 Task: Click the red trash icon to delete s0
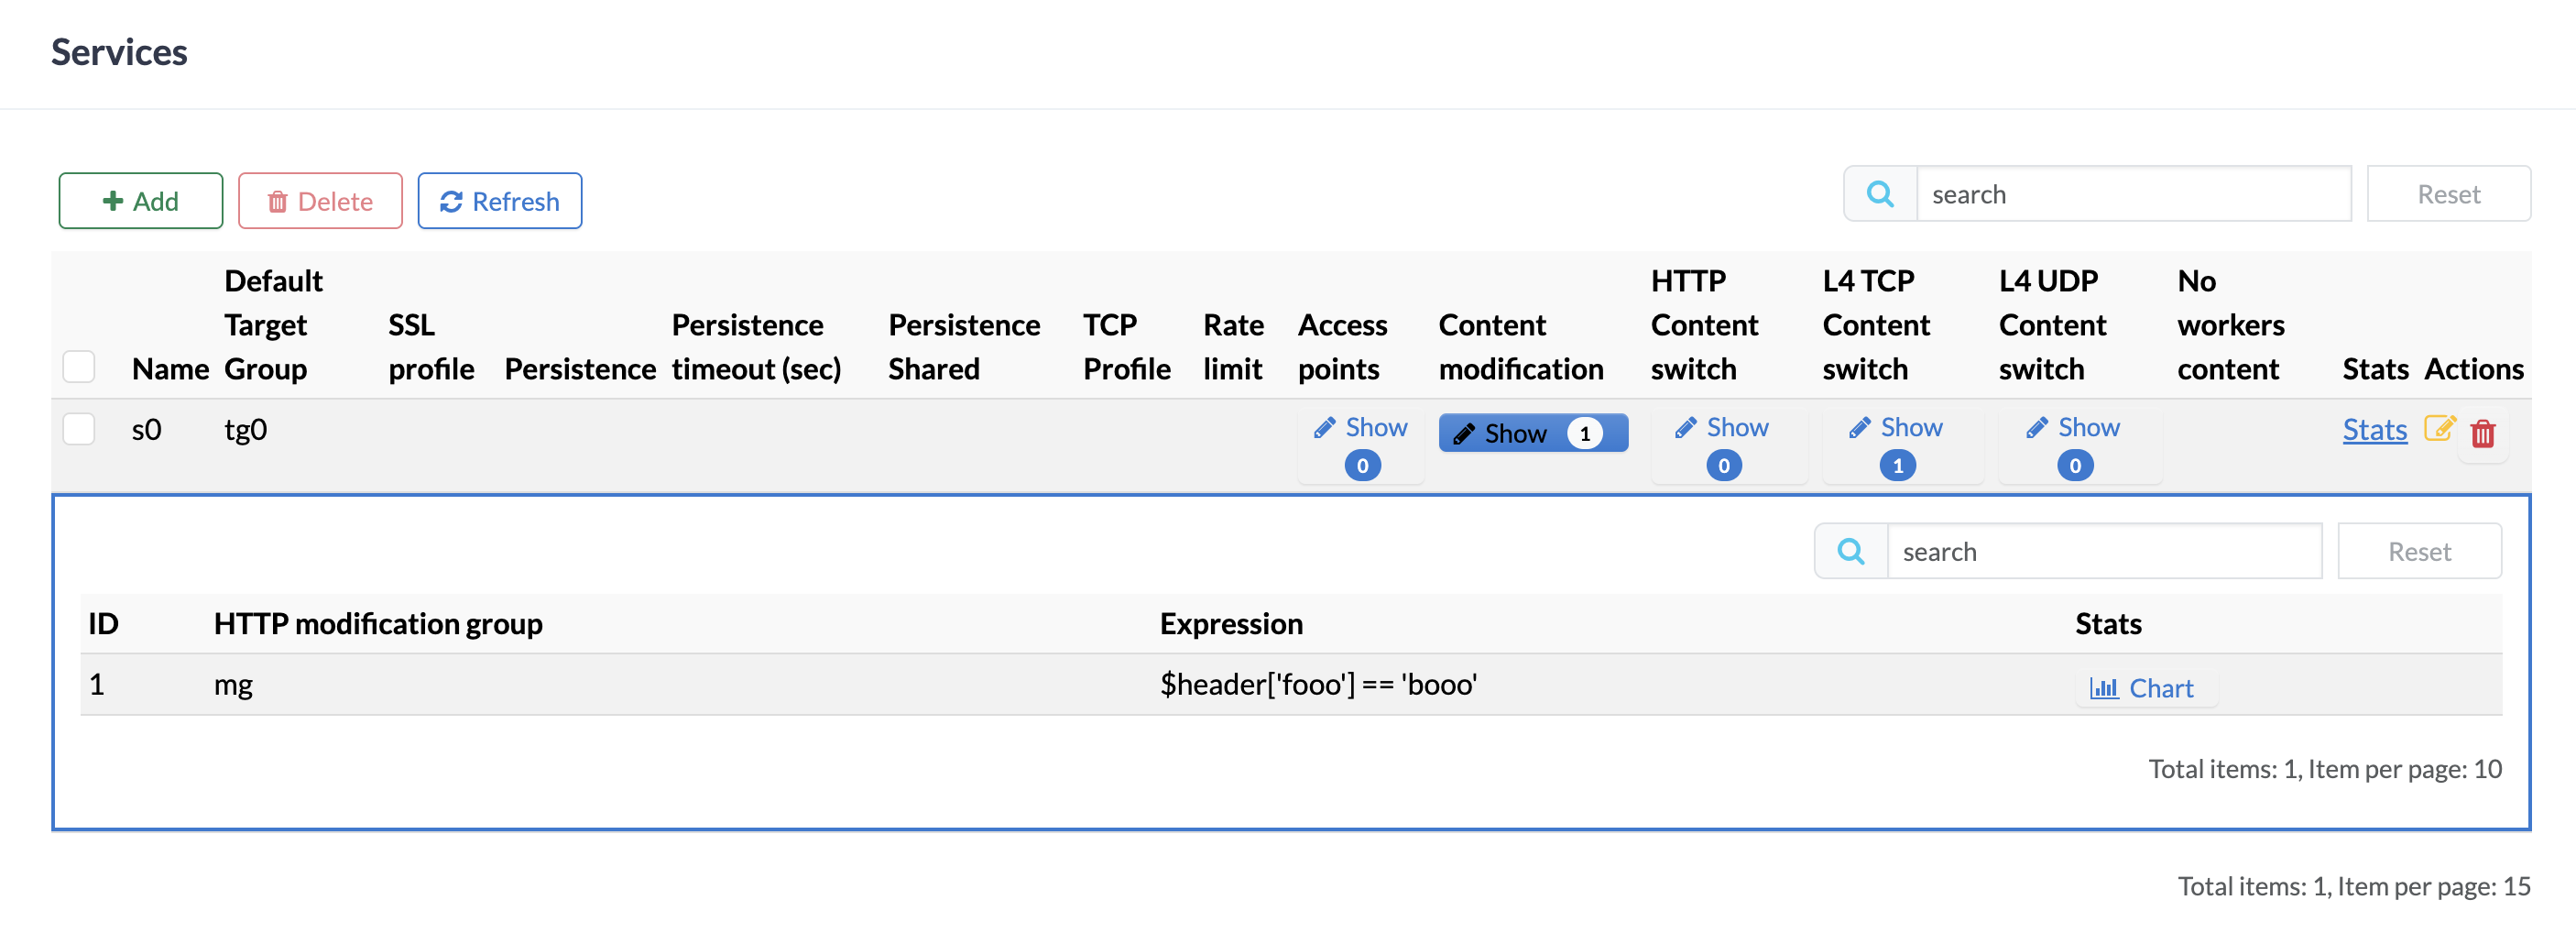tap(2484, 434)
